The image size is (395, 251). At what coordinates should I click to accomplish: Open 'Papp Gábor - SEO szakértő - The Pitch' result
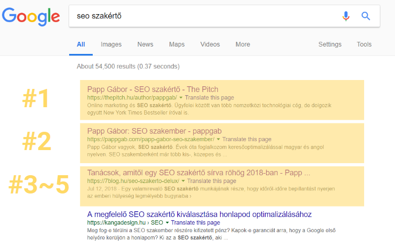152,89
